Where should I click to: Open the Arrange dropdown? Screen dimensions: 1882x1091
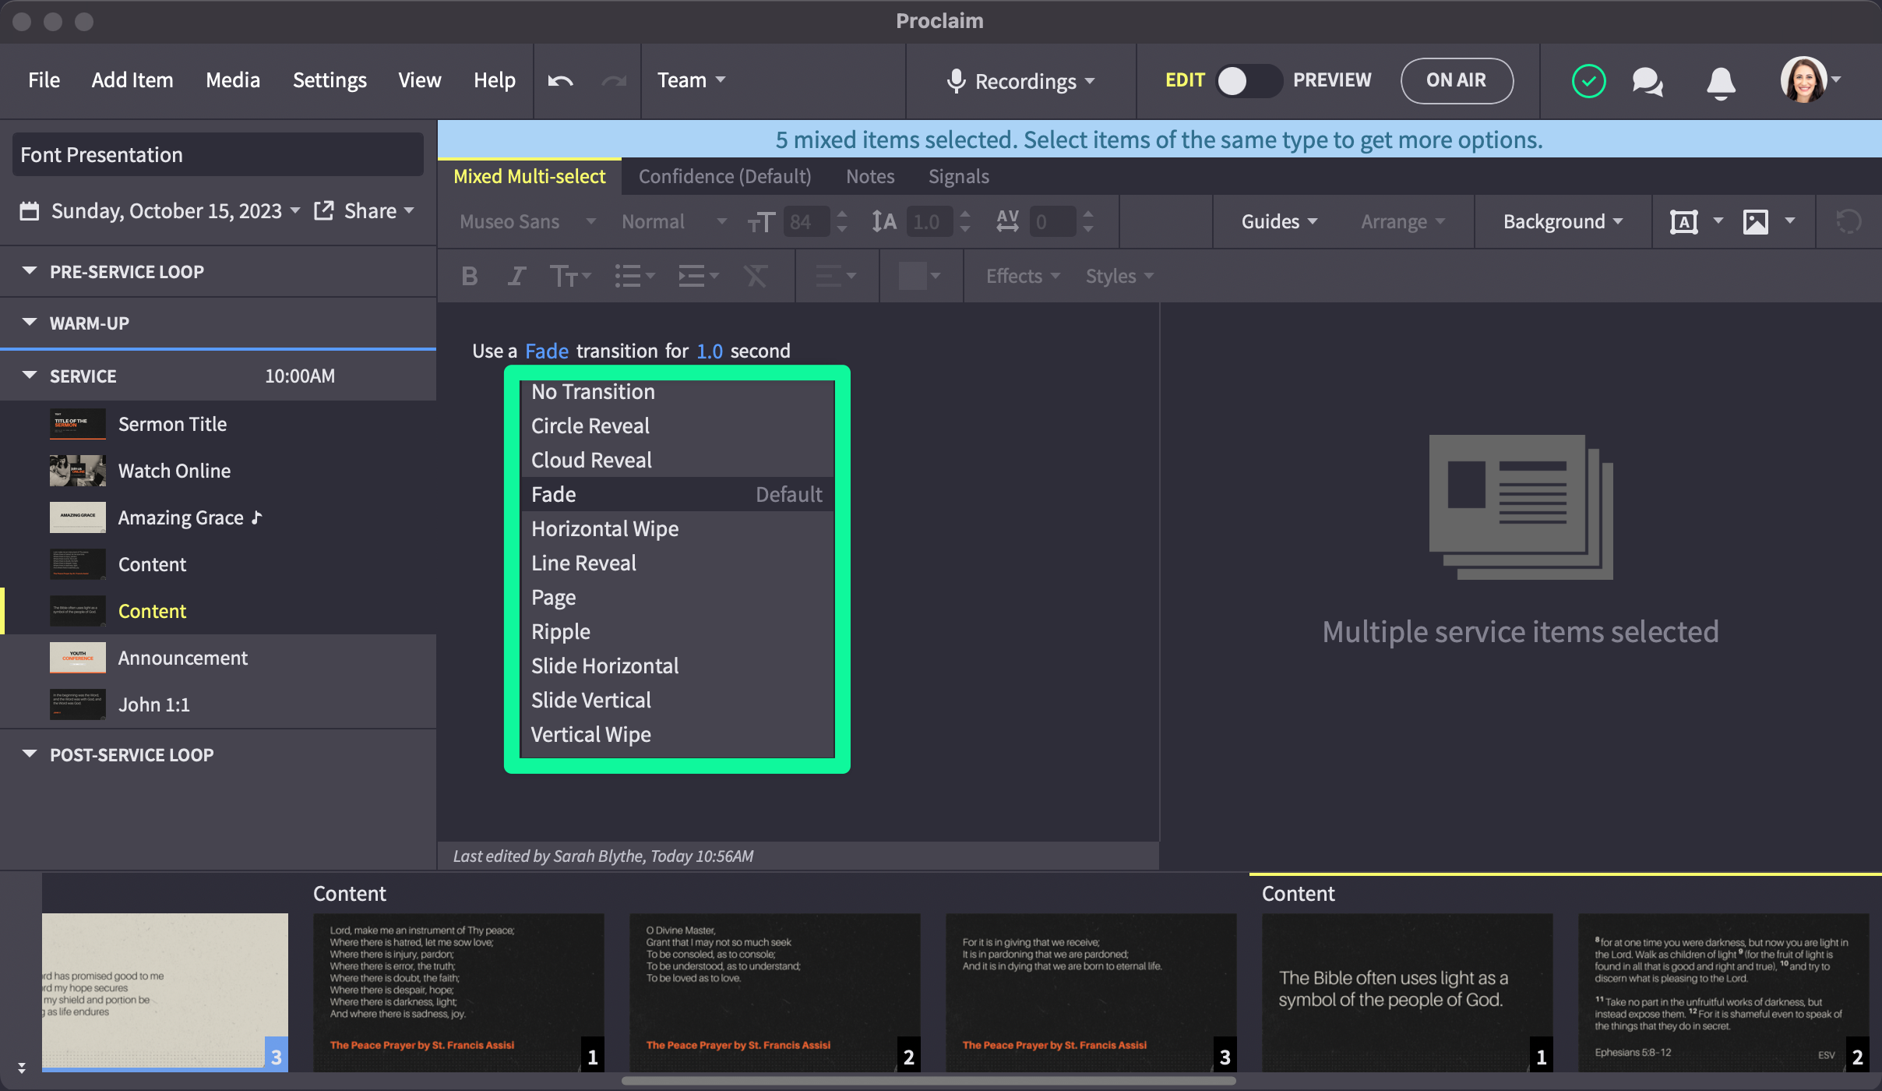[1402, 222]
